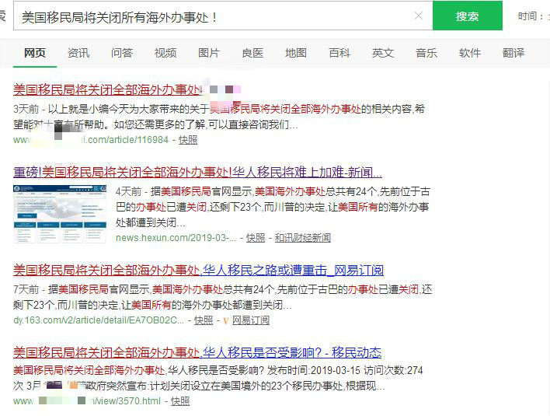
Task: Open first result 美国移民局将关闭全部海外办事处
Action: [108, 90]
